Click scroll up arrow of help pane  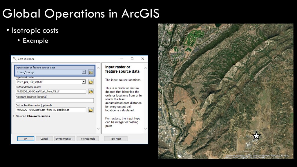tap(146, 68)
